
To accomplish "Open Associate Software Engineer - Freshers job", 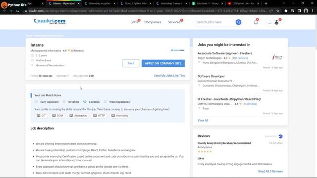I will [225, 53].
